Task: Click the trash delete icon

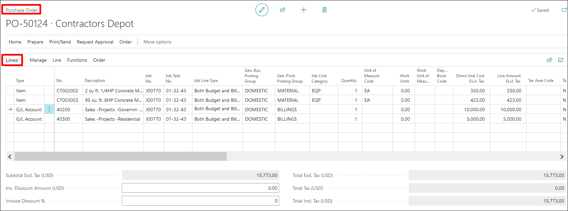Action: pos(324,10)
